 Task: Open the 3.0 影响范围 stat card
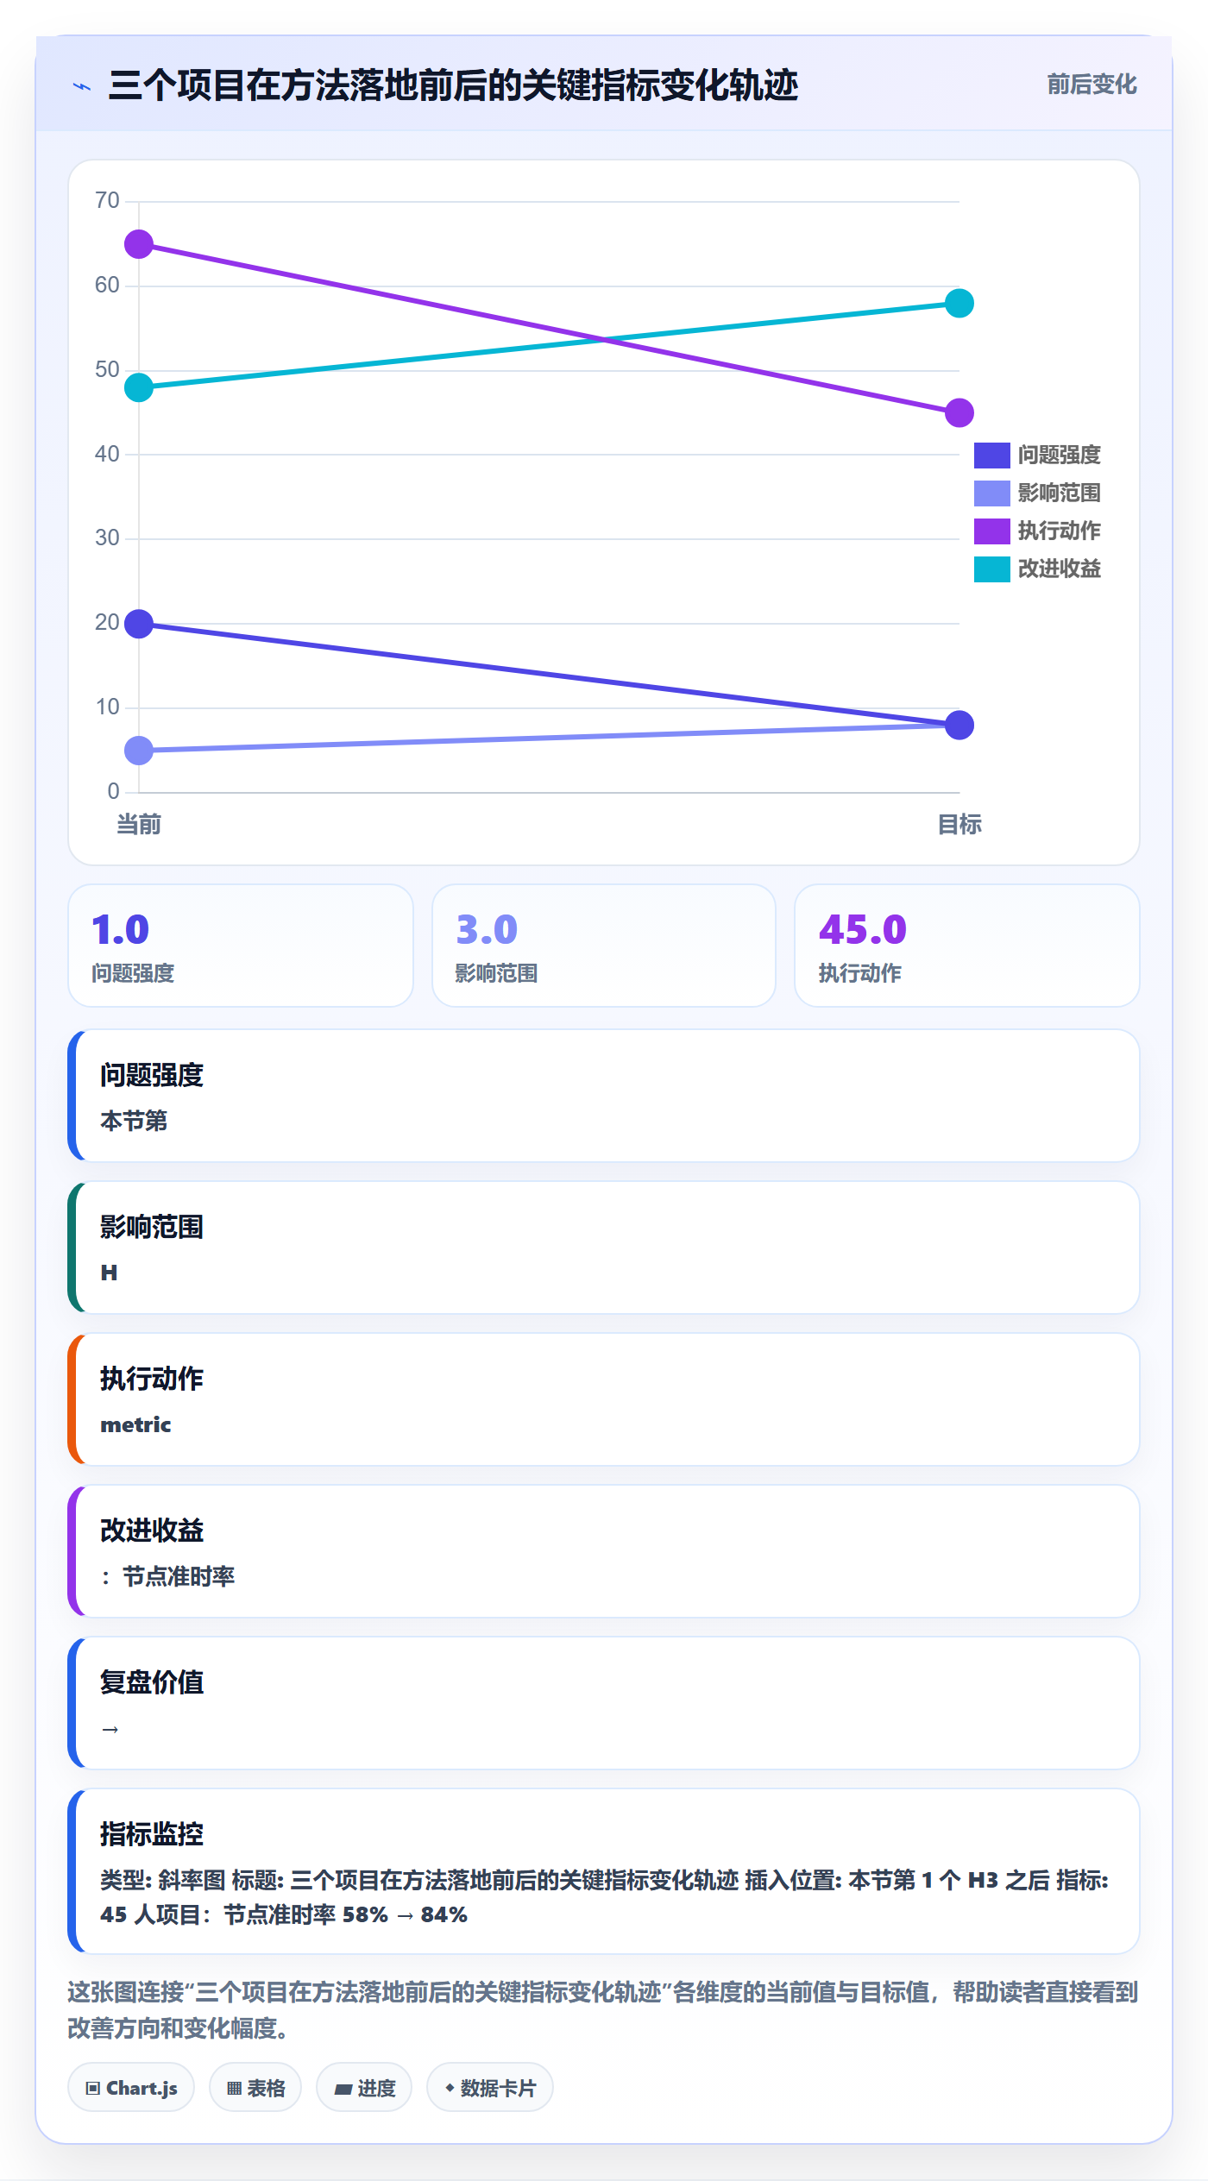pos(604,946)
